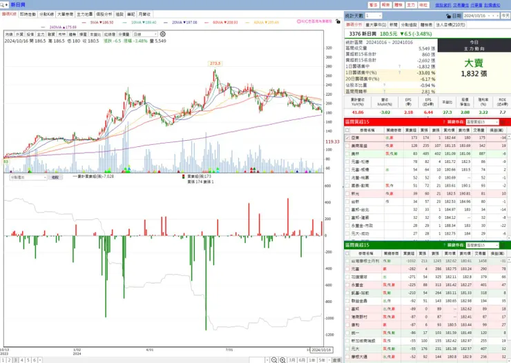The image size is (511, 363).
Task: Open the 新聞 tab
Action: tap(394, 25)
